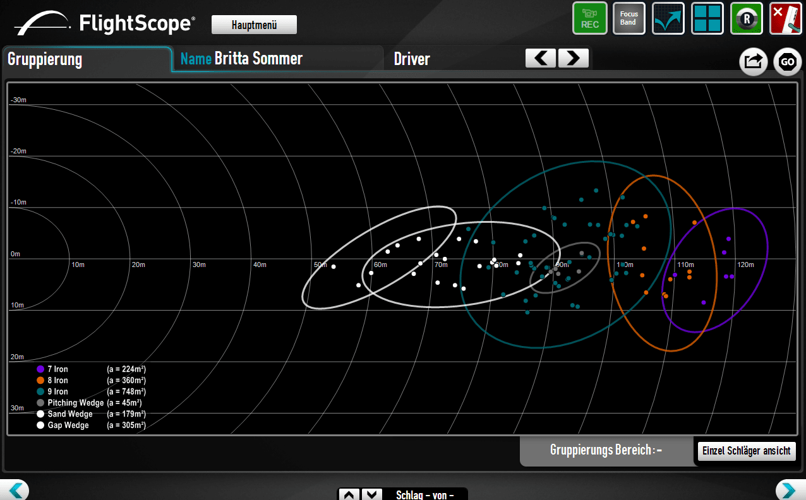Click the chart with checkmark arrow icon

668,18
